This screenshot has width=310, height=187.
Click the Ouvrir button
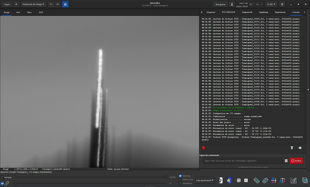coord(7,4)
